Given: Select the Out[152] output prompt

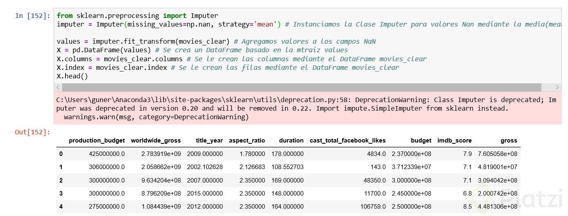Looking at the screenshot, I should (32, 132).
